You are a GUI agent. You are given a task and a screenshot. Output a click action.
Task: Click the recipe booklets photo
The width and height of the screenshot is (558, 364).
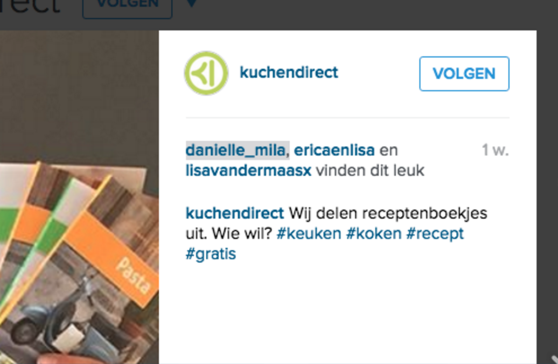pos(79,197)
